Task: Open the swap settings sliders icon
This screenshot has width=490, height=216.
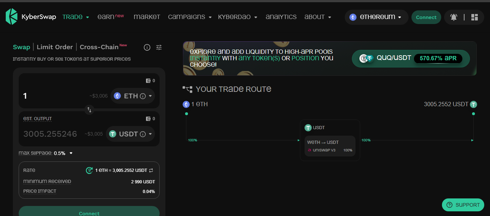Action: (x=159, y=47)
